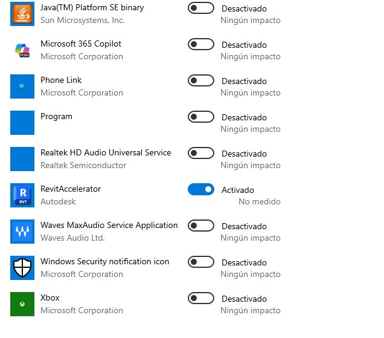Screen dimensions: 384x338
Task: Enable the Phone Link startup switch
Action: [x=201, y=81]
